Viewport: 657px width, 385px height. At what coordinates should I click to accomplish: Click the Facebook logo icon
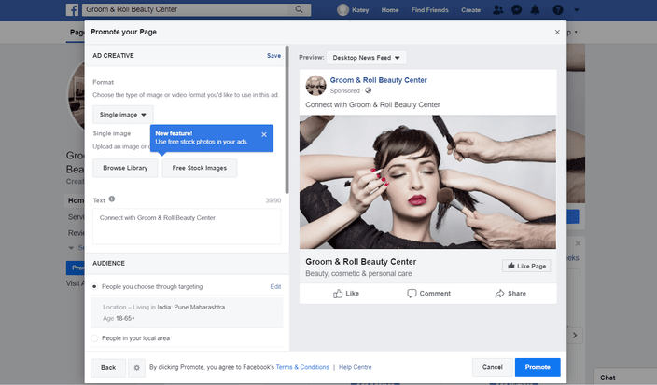click(x=72, y=9)
